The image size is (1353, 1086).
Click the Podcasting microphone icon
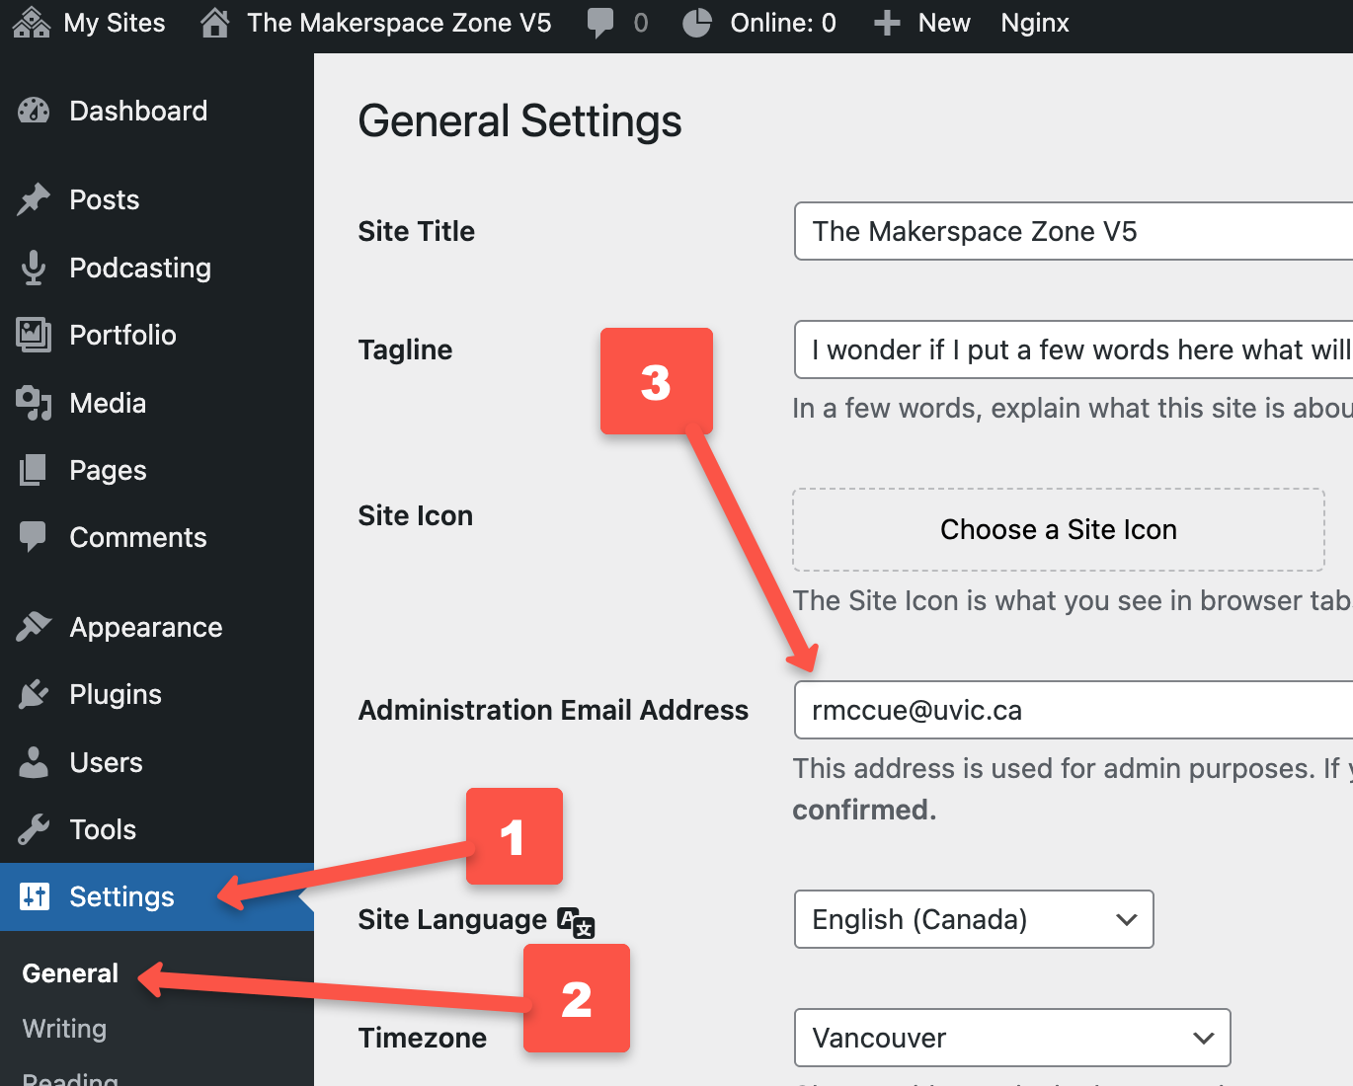34,268
